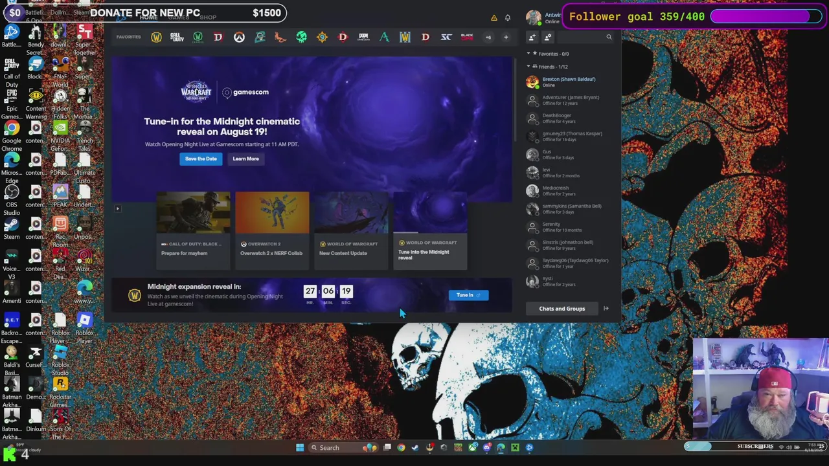Open the user profile avatar menu
The width and height of the screenshot is (829, 466).
533,17
